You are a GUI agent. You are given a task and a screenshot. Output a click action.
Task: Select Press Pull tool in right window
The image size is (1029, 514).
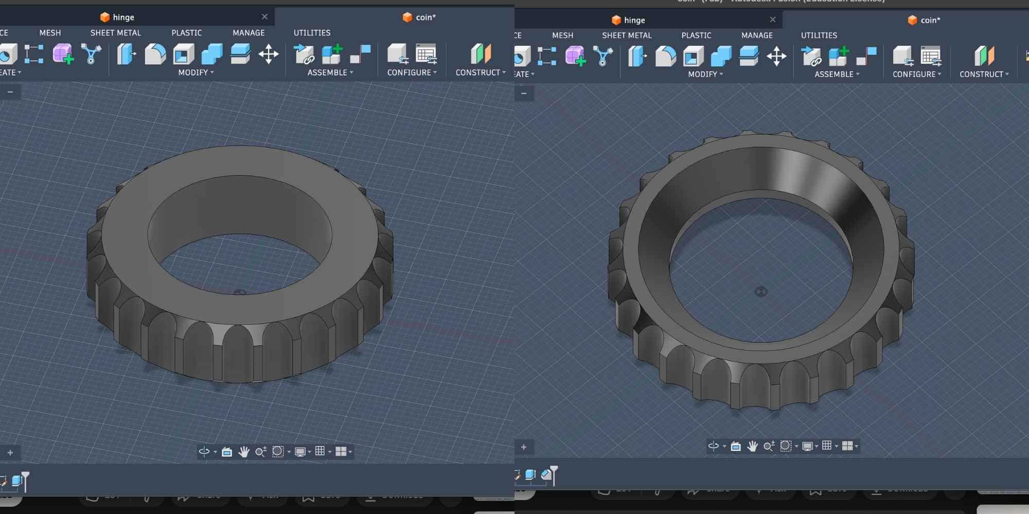tap(637, 56)
